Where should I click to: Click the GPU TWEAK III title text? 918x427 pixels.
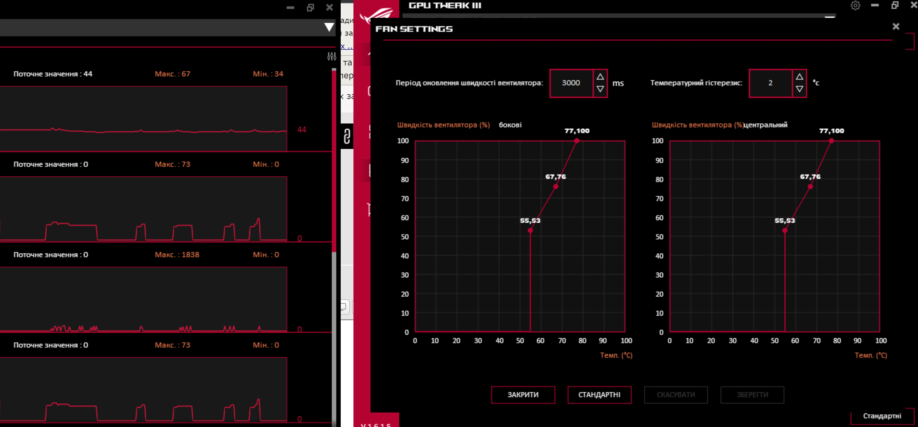coord(445,5)
